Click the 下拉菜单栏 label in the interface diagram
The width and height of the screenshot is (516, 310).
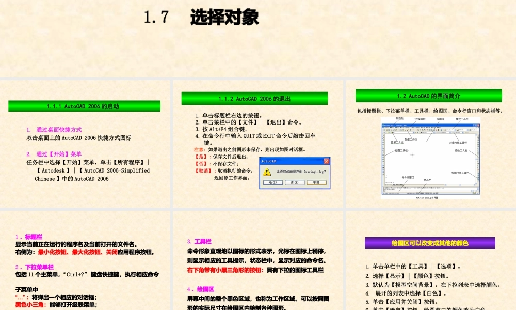coord(419,119)
